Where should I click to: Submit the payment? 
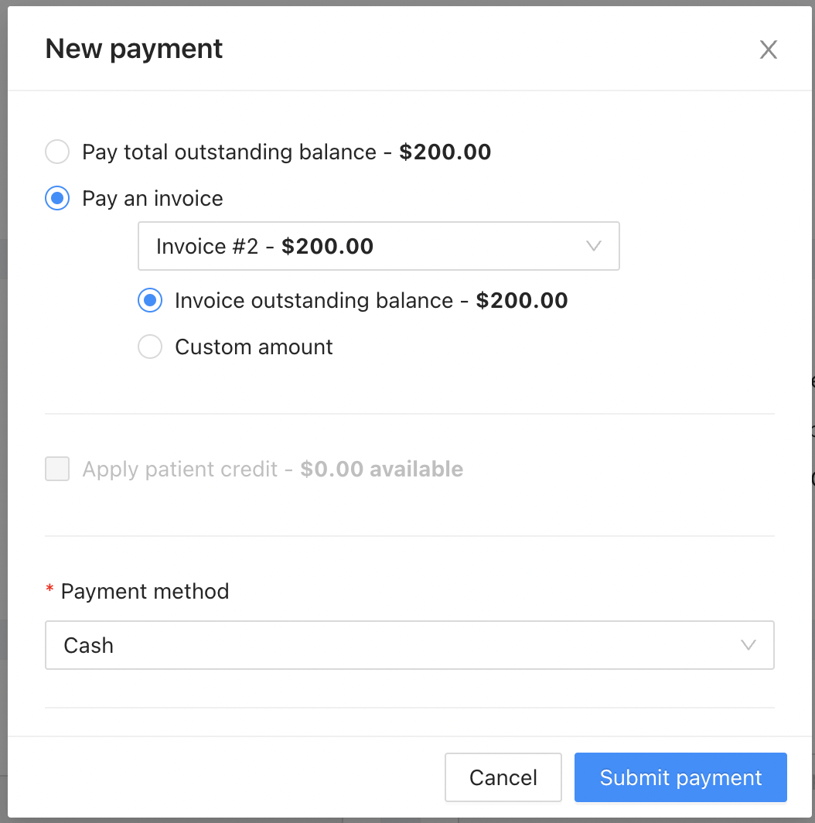pyautogui.click(x=680, y=777)
